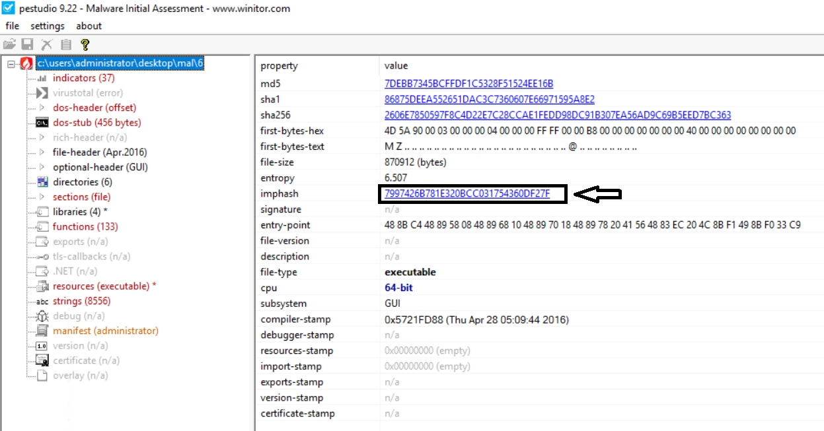Open the about menu
Screen dimensions: 824x431
click(x=89, y=26)
